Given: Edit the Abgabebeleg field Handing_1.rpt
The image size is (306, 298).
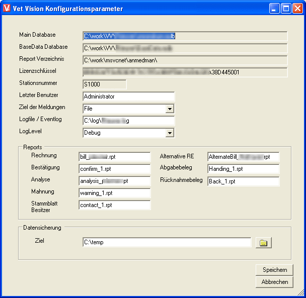Looking at the screenshot, I should tap(244, 169).
